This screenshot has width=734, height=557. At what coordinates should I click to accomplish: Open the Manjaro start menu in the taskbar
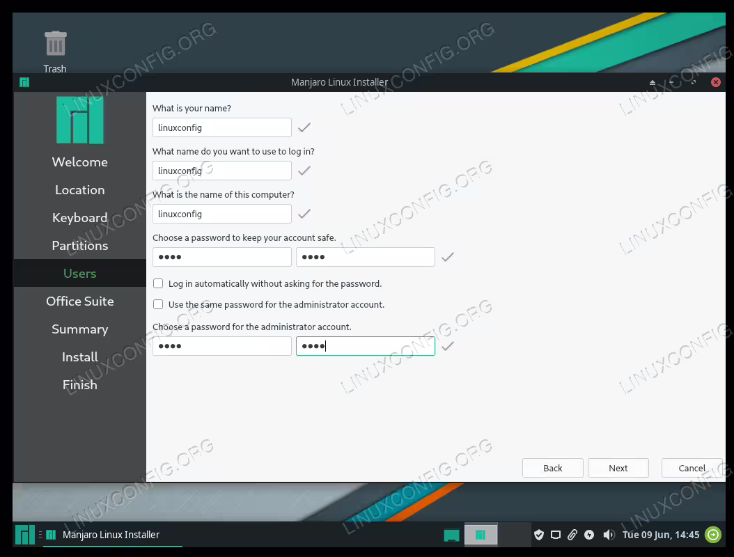pyautogui.click(x=25, y=535)
